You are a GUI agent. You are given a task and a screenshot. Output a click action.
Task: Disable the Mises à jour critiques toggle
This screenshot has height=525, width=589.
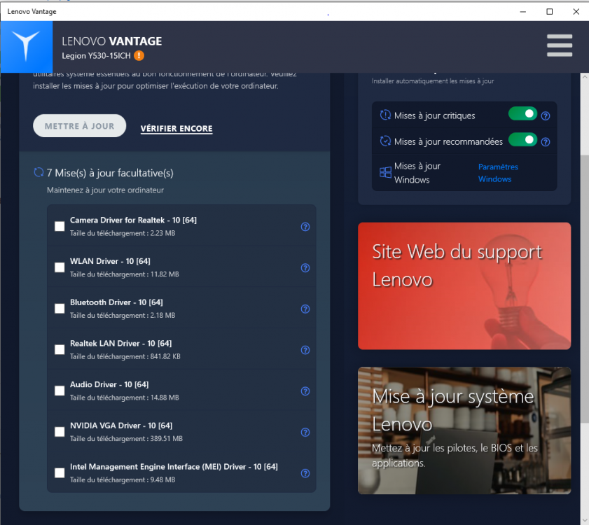click(x=522, y=114)
